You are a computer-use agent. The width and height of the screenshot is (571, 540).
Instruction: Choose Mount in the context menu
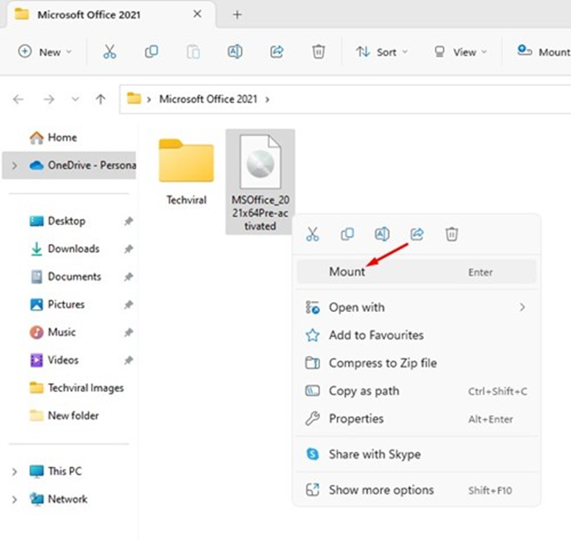416,272
